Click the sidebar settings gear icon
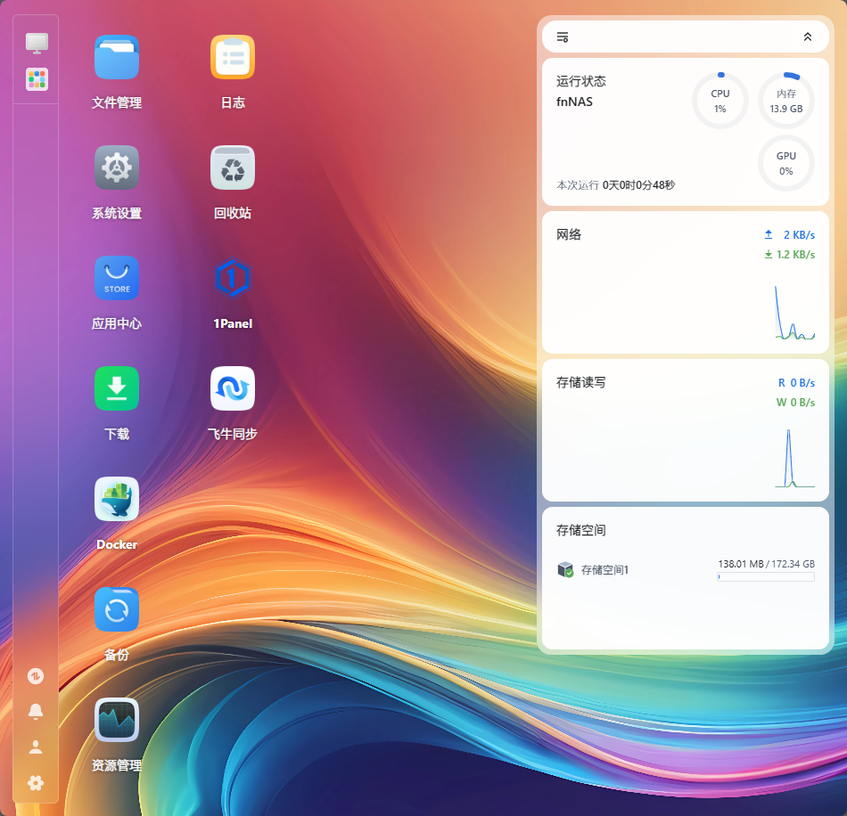This screenshot has height=816, width=847. (36, 783)
